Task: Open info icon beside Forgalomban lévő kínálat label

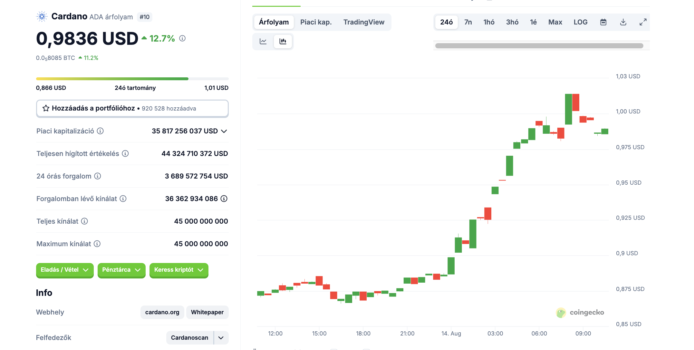Action: coord(123,199)
